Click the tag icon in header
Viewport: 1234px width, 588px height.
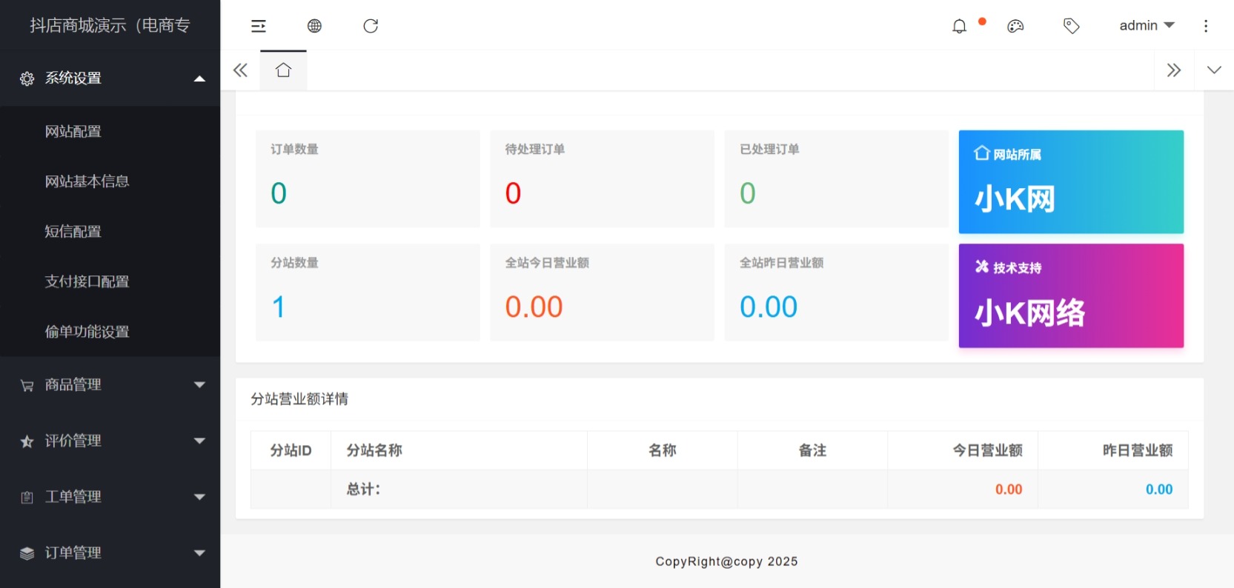tap(1071, 26)
